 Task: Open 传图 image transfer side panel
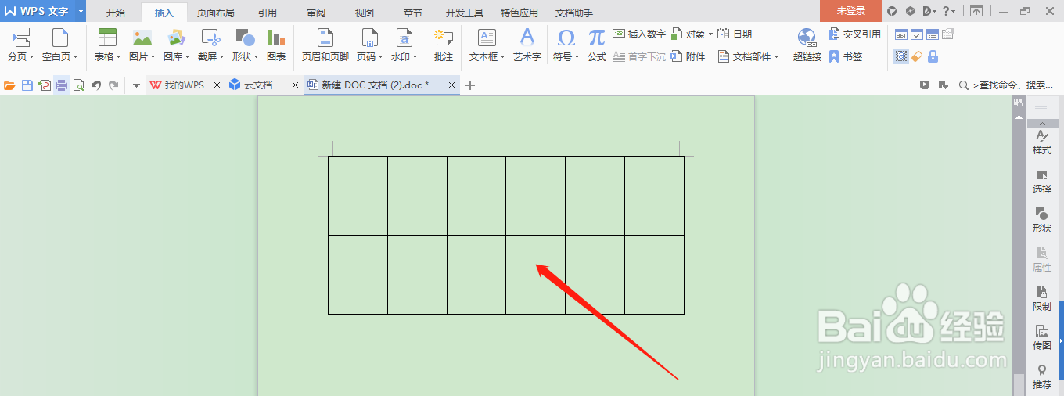coord(1041,338)
